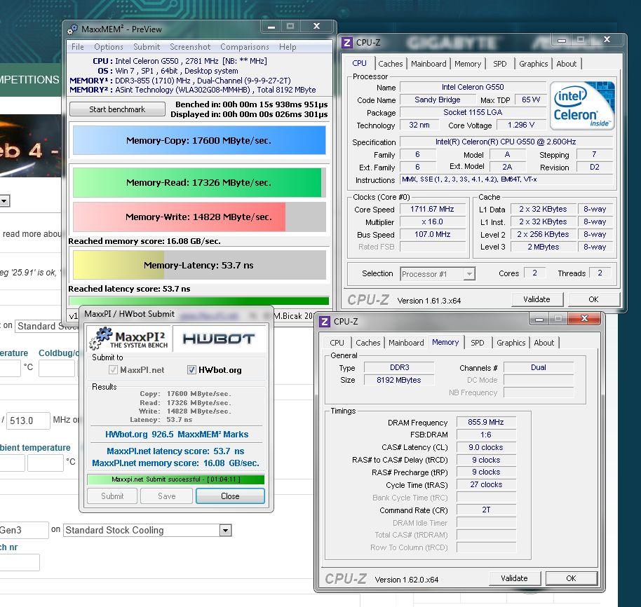This screenshot has width=641, height=607.
Task: Click Validate in upper CPU-Z window
Action: 537,299
